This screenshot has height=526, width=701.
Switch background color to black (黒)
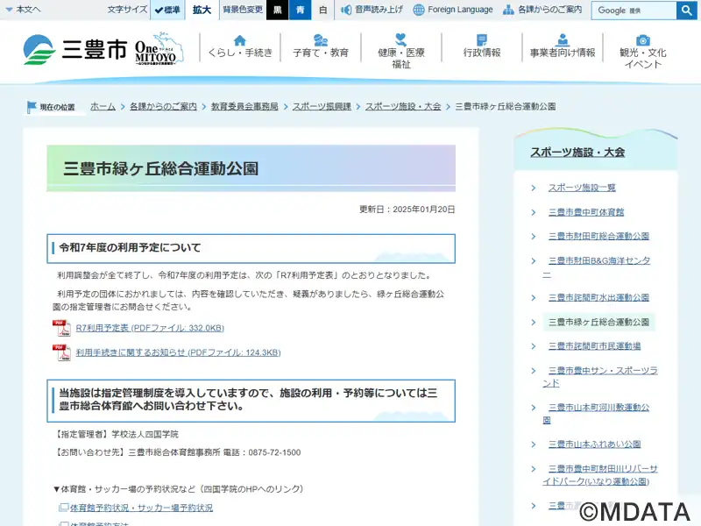pos(277,10)
